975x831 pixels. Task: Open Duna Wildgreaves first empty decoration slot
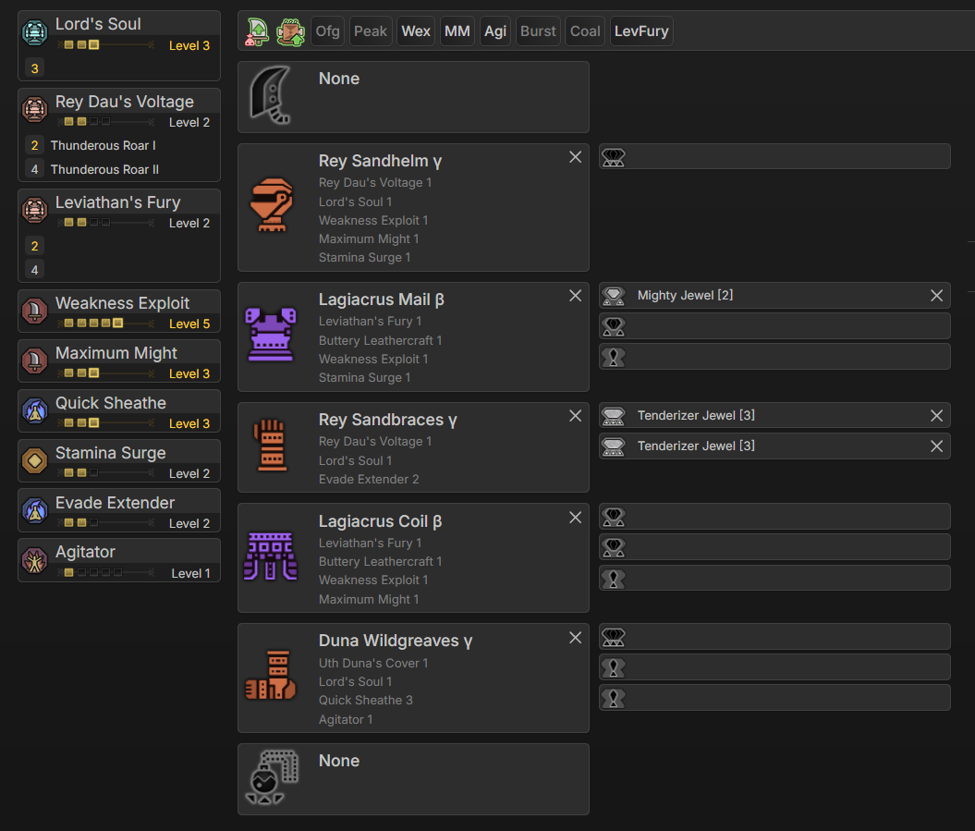774,637
